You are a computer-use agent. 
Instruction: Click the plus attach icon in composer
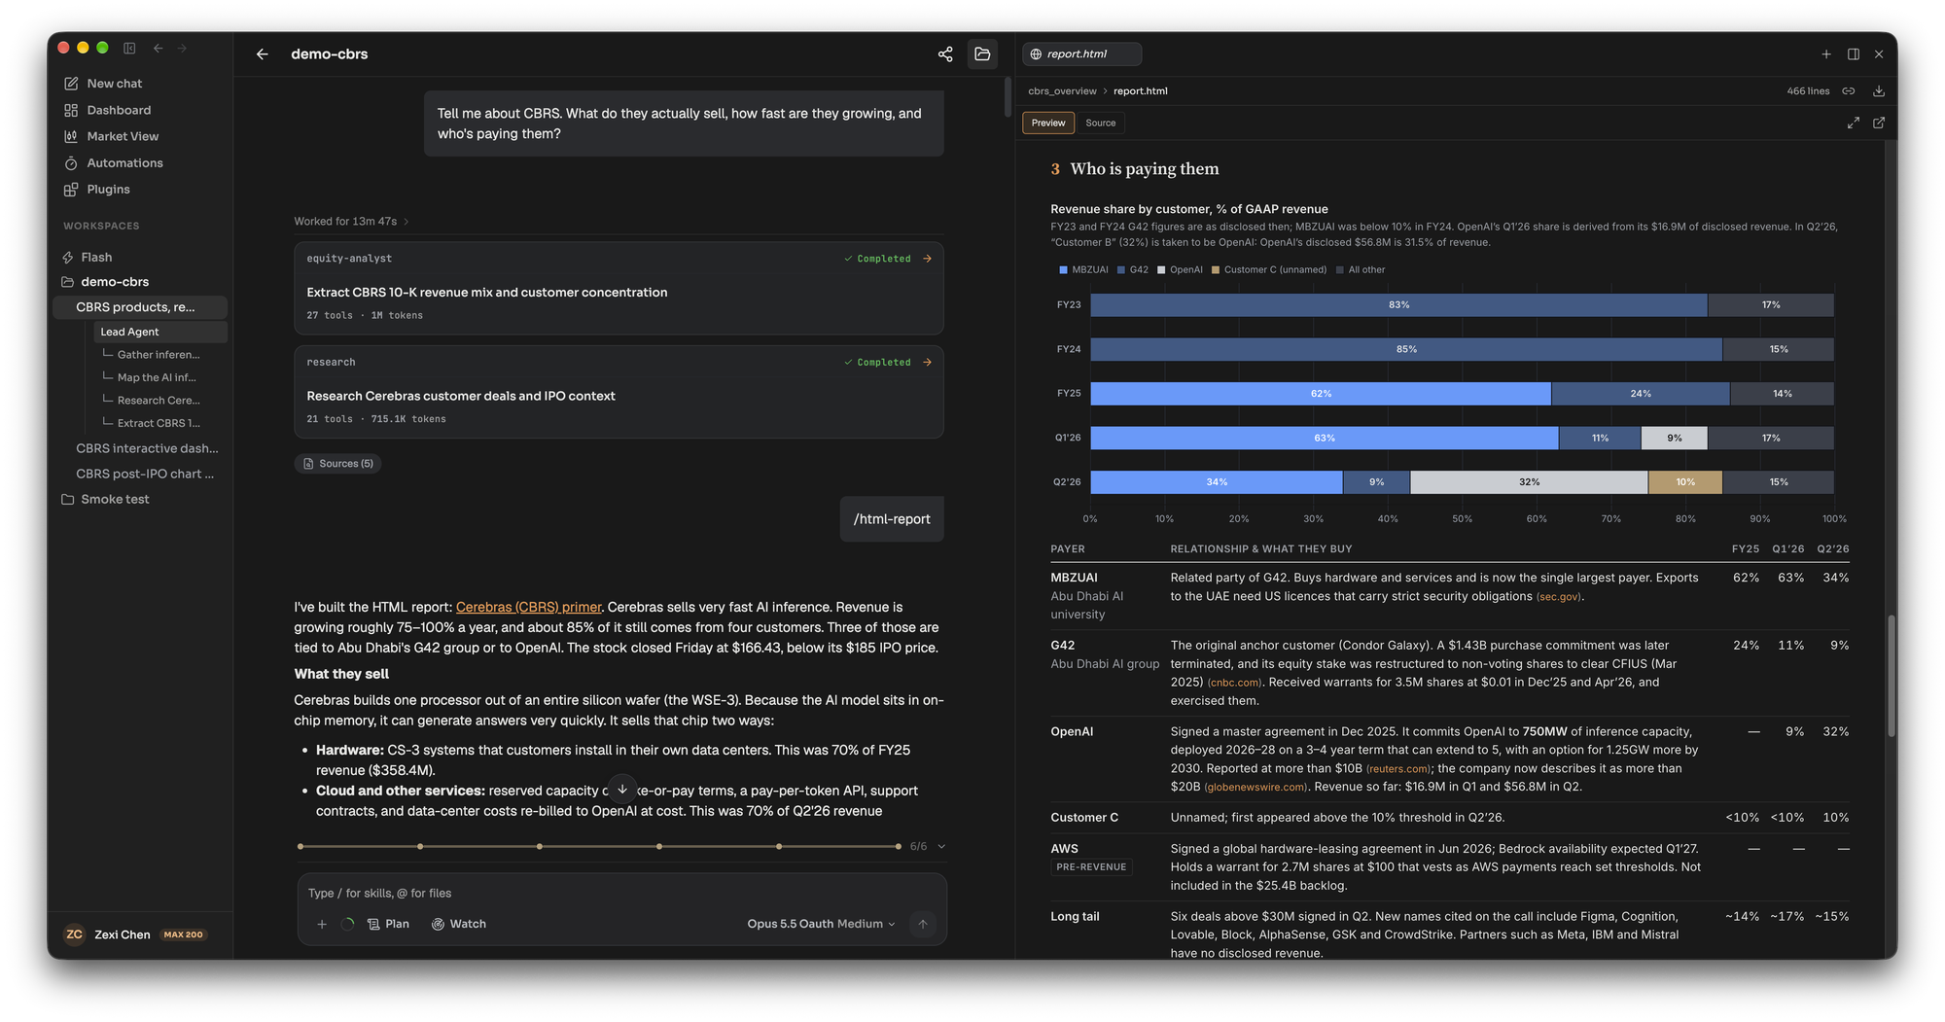click(x=322, y=924)
